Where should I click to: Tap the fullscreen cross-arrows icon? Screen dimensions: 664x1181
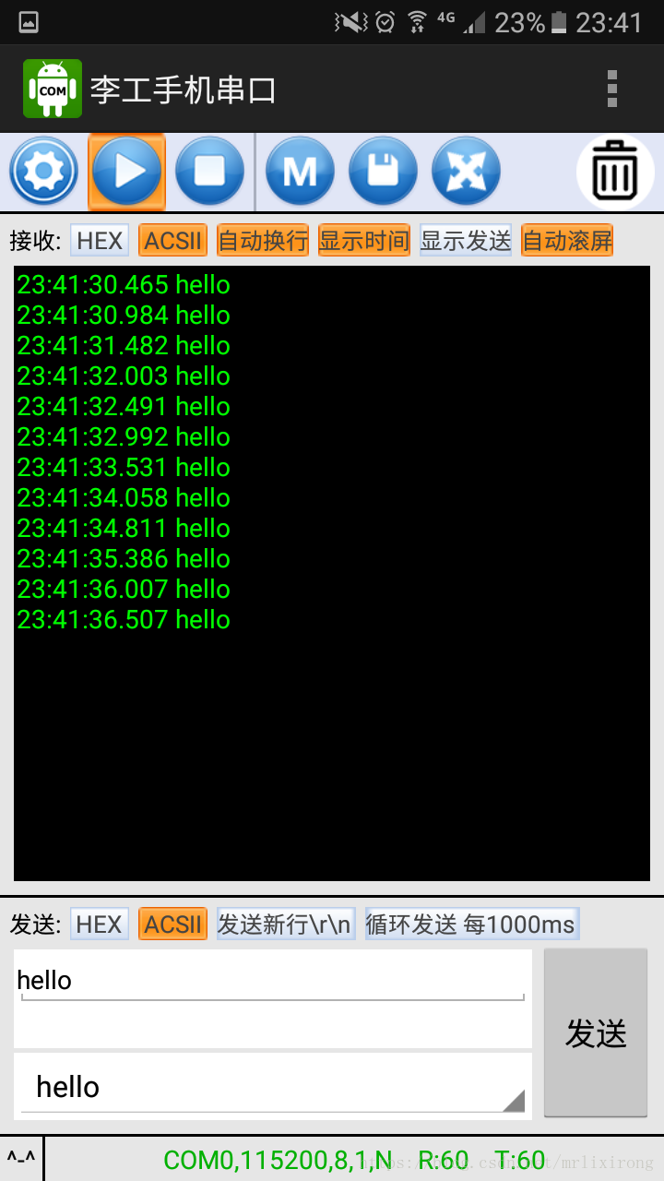coord(466,172)
